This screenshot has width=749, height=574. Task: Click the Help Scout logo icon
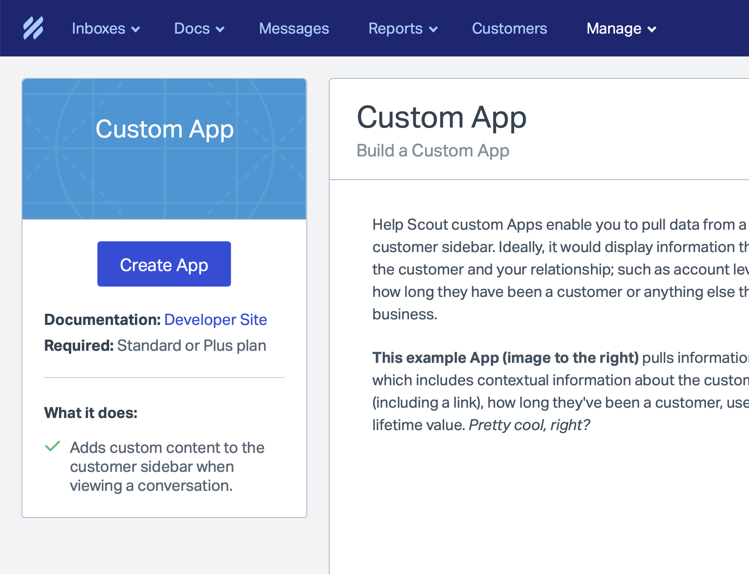[33, 28]
